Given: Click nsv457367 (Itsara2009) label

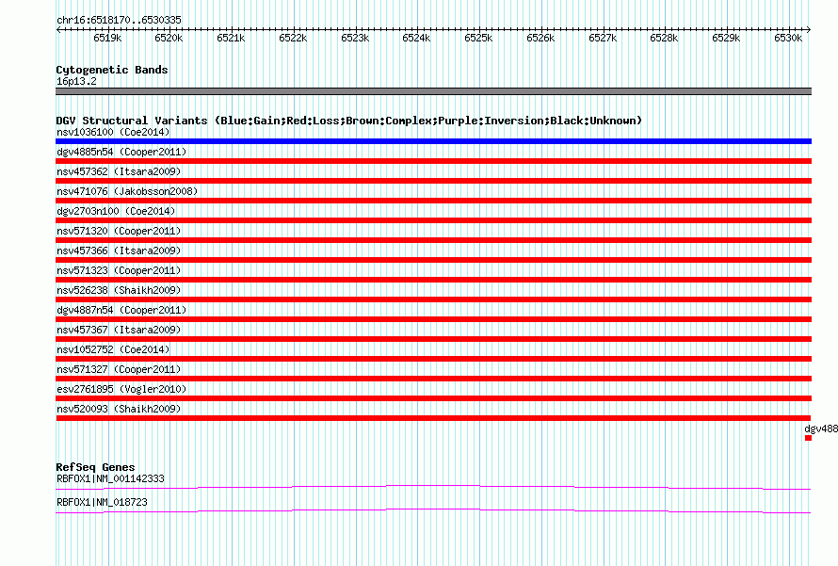Looking at the screenshot, I should (x=119, y=330).
